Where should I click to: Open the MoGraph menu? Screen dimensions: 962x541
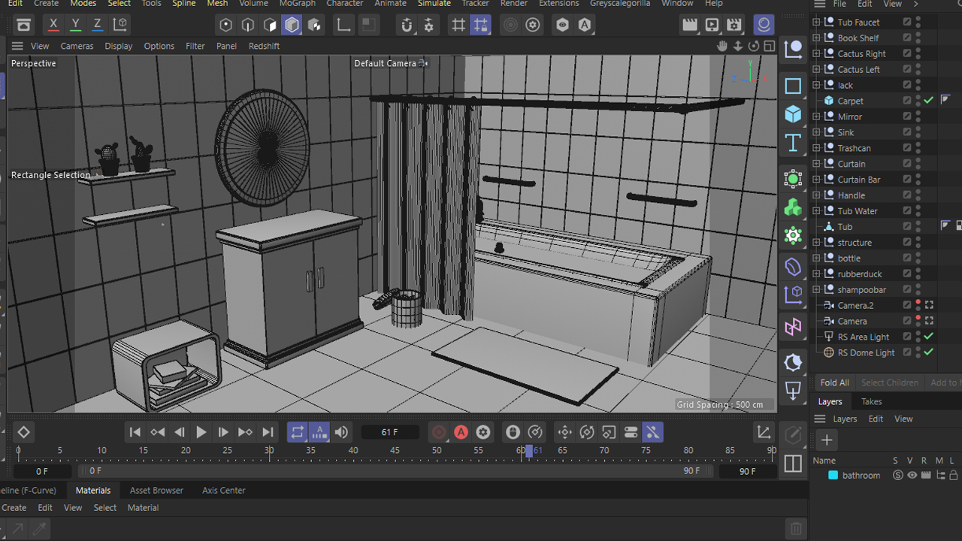point(297,4)
